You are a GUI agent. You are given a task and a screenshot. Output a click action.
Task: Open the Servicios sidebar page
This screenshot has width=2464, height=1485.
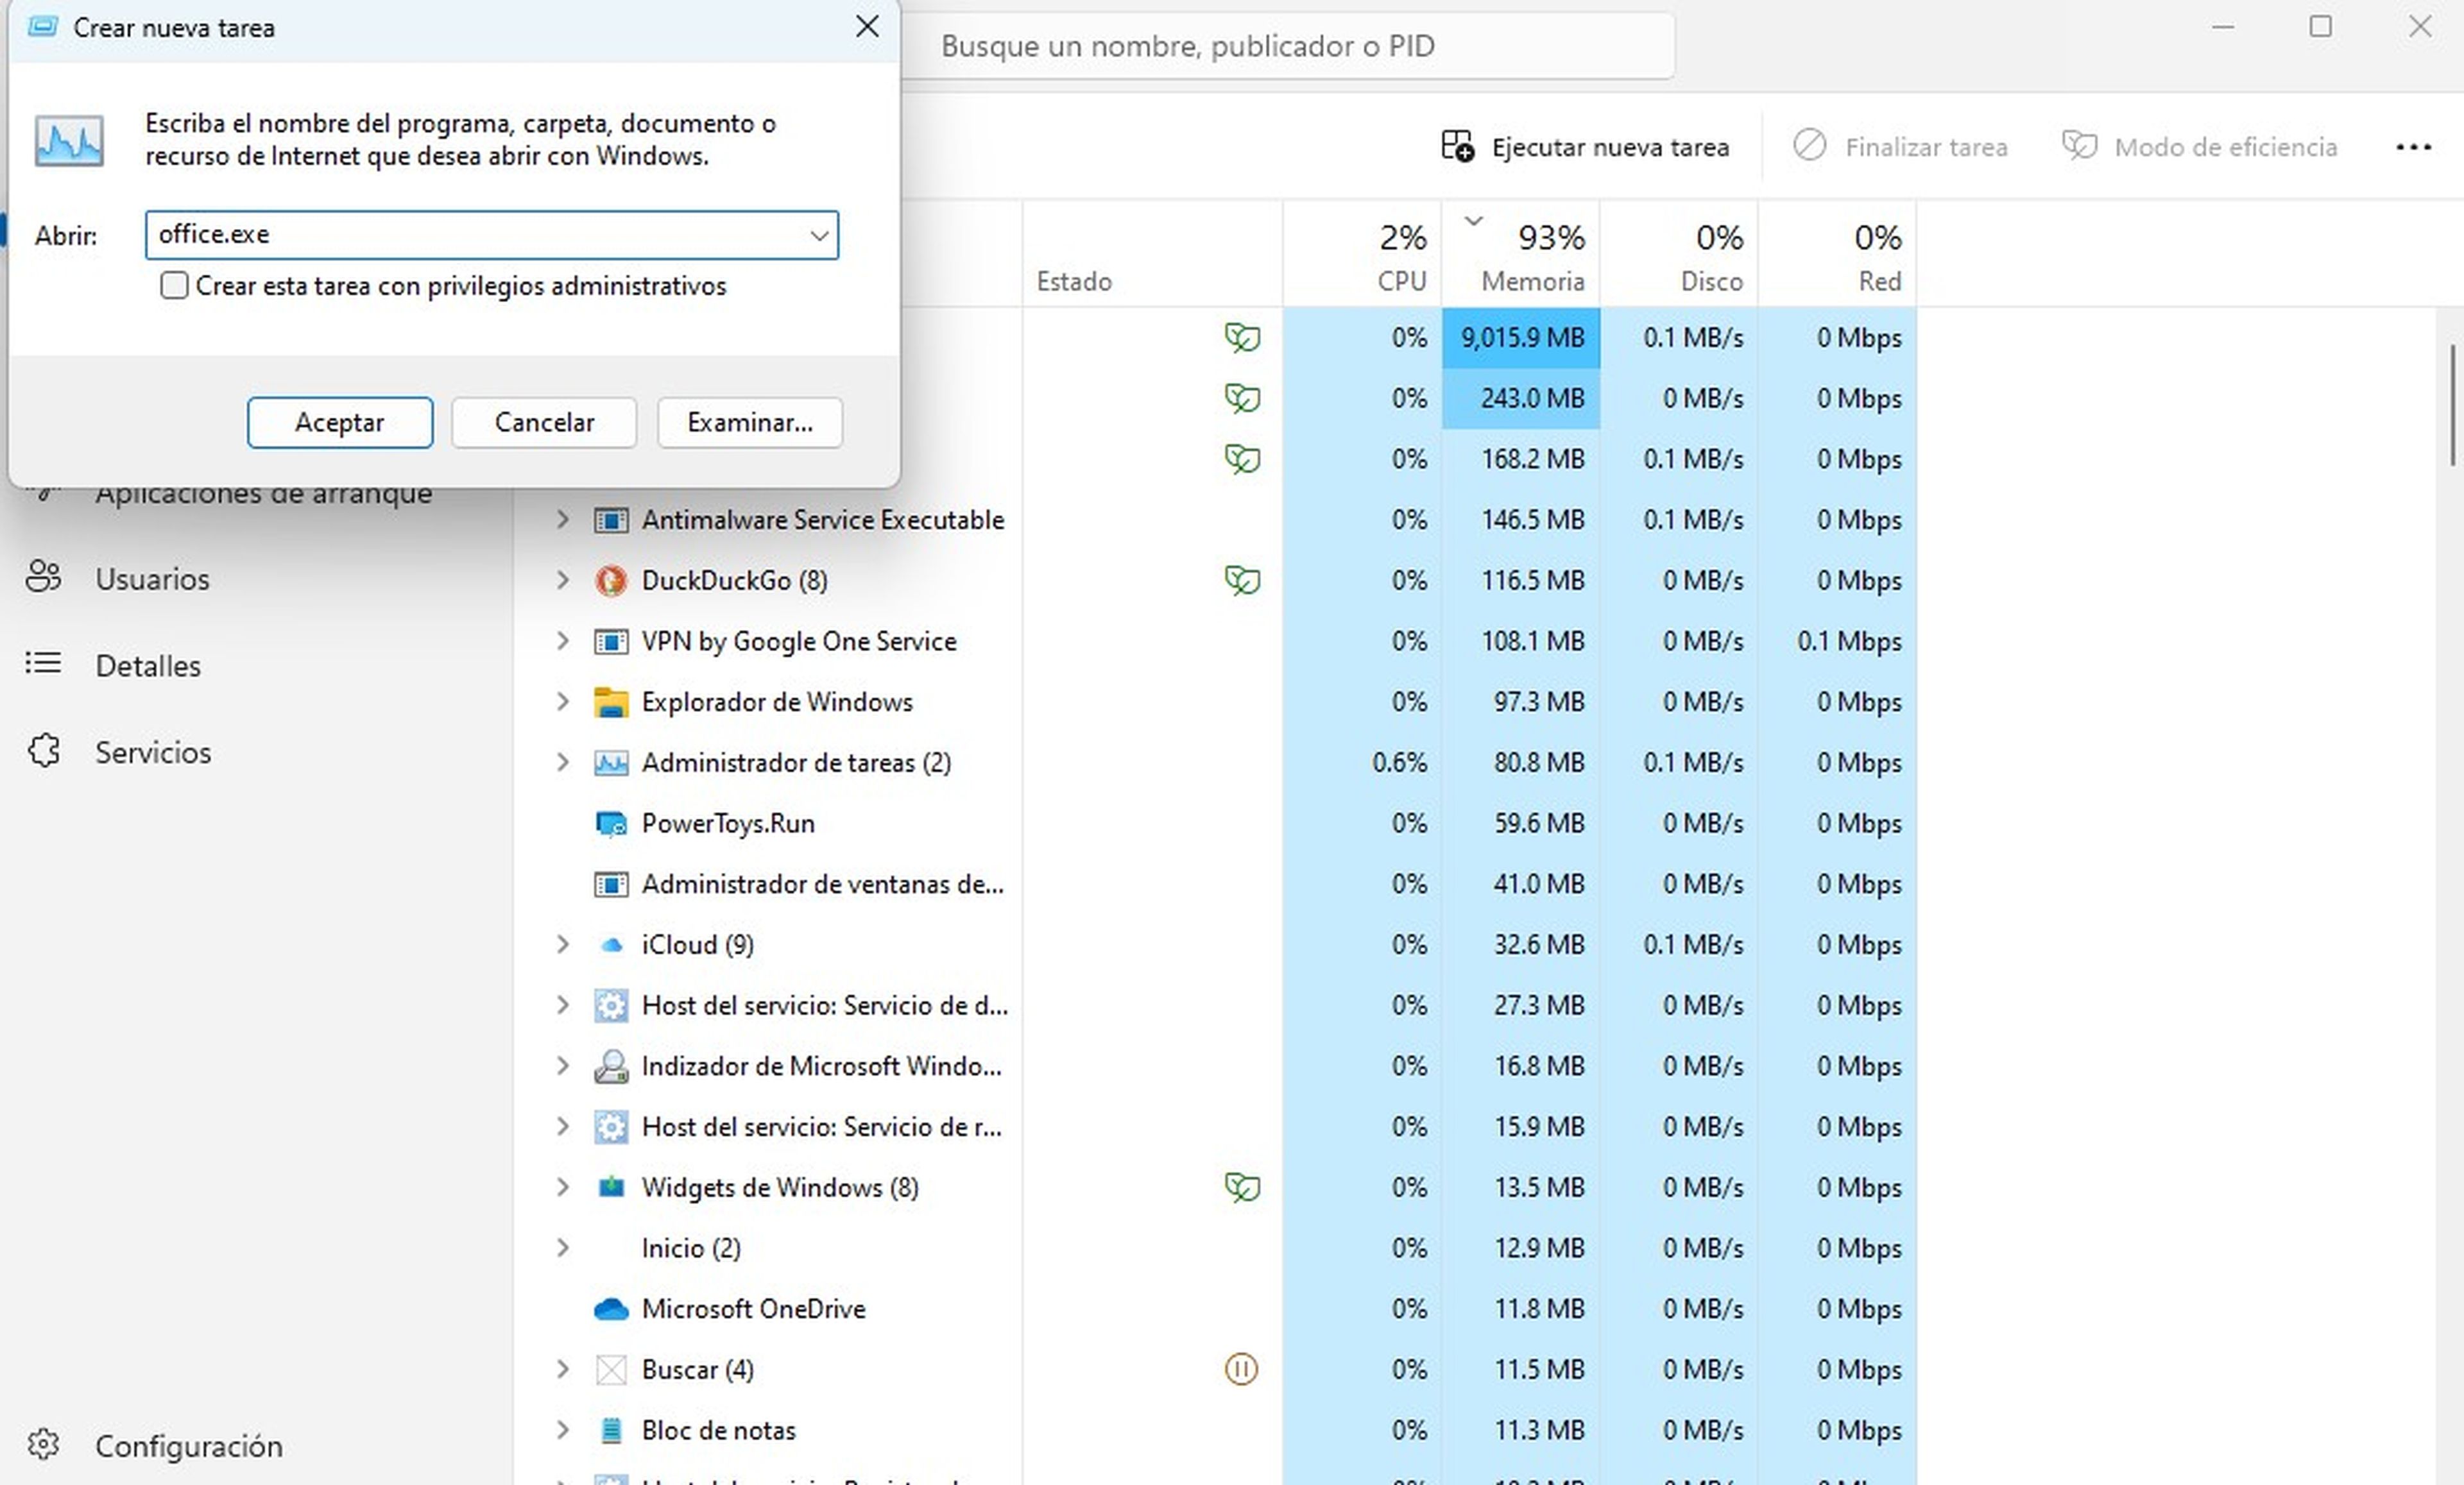[x=119, y=752]
